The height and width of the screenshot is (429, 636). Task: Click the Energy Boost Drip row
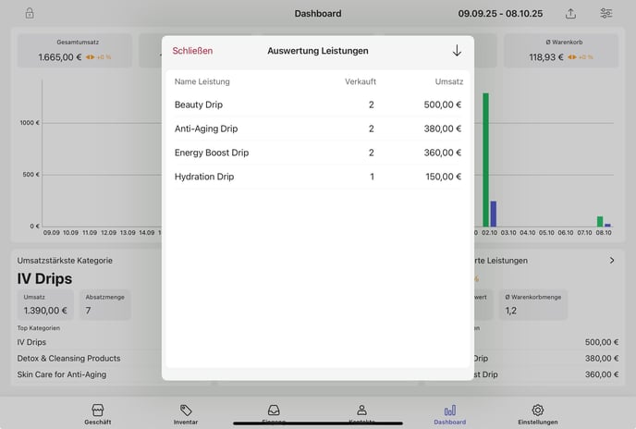click(317, 153)
